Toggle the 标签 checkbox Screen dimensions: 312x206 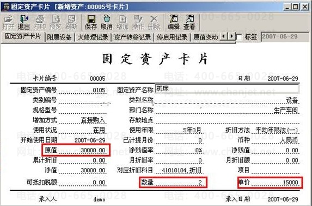click(239, 37)
